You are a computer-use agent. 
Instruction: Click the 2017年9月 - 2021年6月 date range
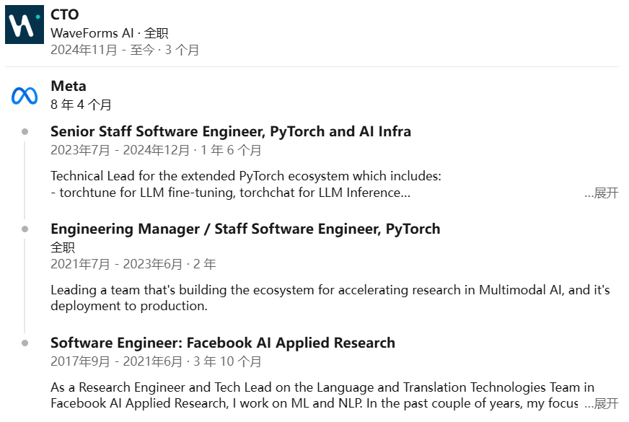tap(156, 361)
